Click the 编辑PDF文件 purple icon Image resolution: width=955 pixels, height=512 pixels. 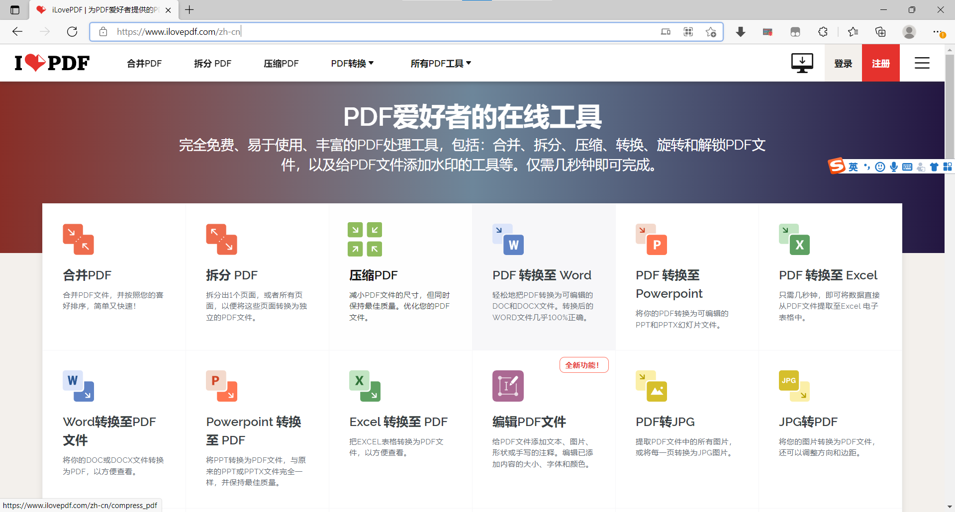click(508, 386)
